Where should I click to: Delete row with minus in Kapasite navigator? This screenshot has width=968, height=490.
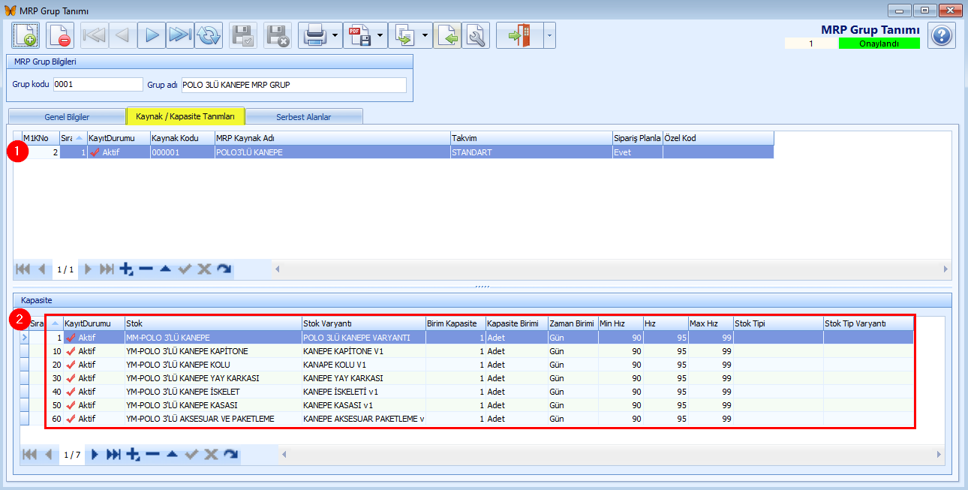point(153,454)
